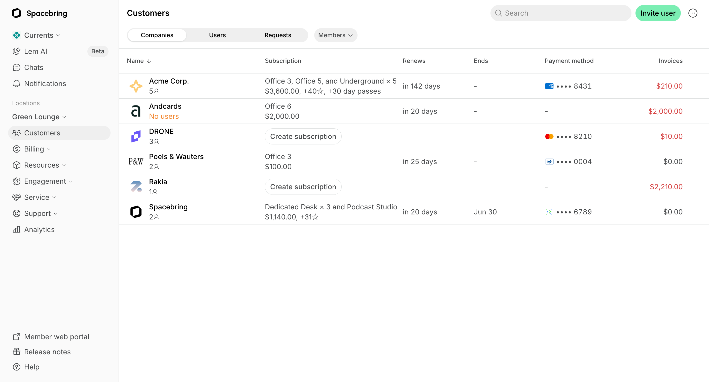The image size is (709, 382).
Task: Open the Members filter dropdown
Action: point(336,35)
